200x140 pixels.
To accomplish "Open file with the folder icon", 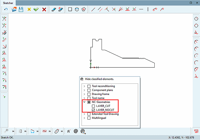I will (x=14, y=9).
